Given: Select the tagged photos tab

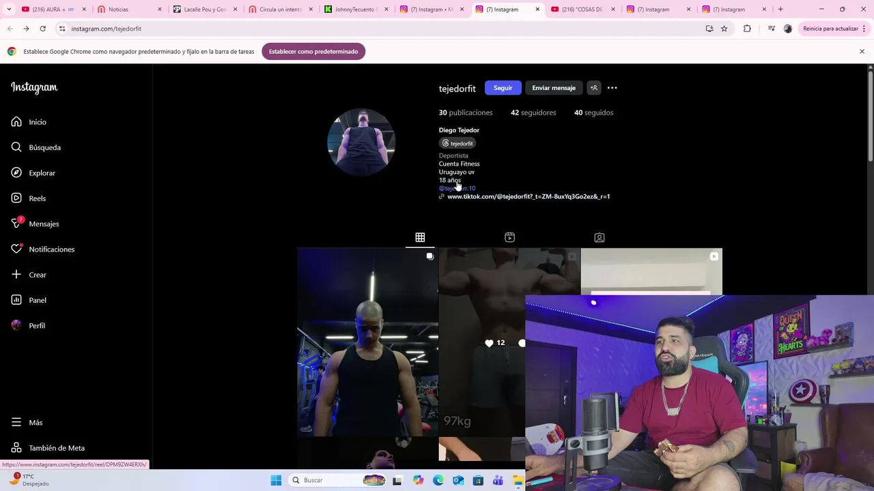Looking at the screenshot, I should click(599, 237).
